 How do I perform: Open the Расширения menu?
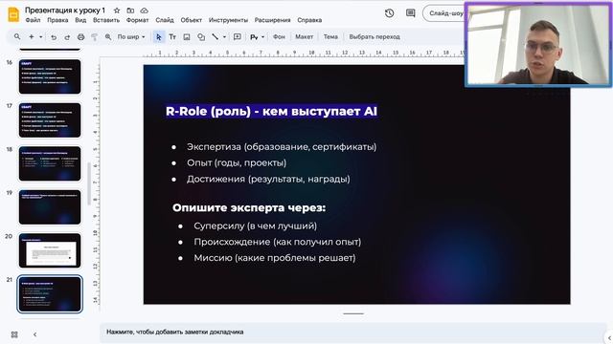(272, 20)
